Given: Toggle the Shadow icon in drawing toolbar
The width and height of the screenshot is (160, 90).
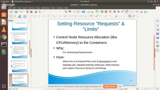Looking at the screenshot, I should (x=116, y=16).
